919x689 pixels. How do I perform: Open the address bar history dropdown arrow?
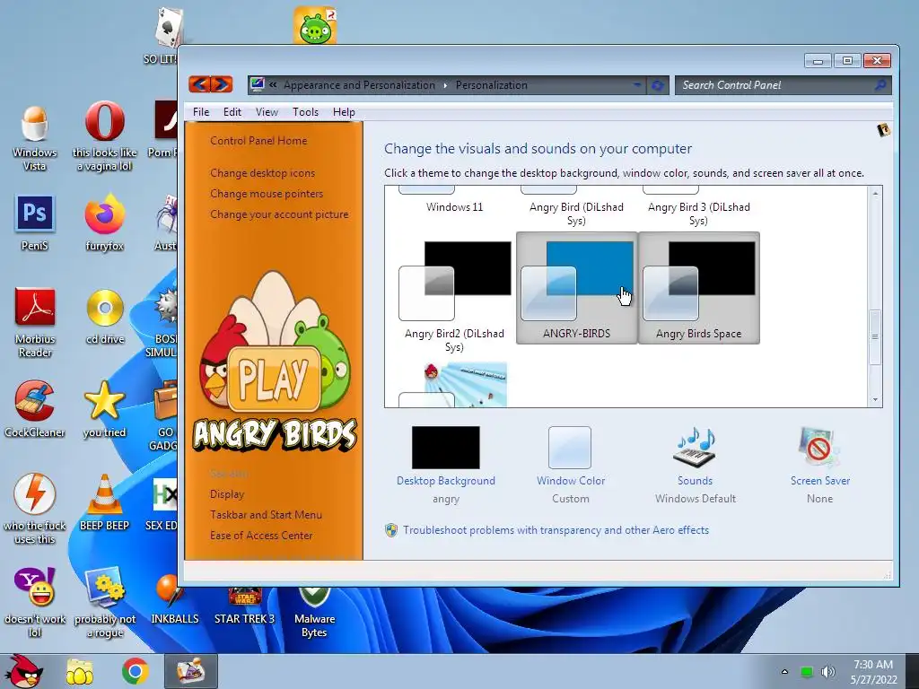coord(637,85)
